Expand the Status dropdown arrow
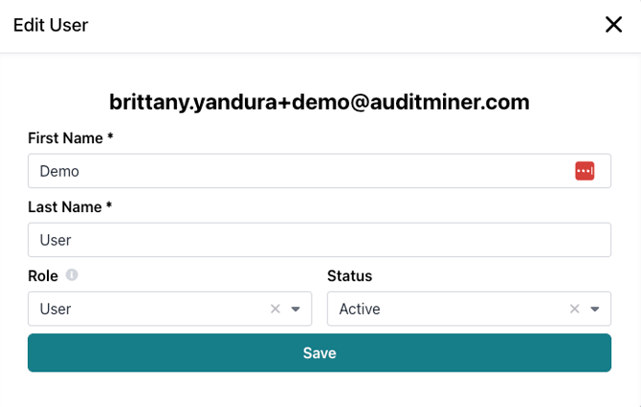Image resolution: width=641 pixels, height=407 pixels. pos(595,309)
